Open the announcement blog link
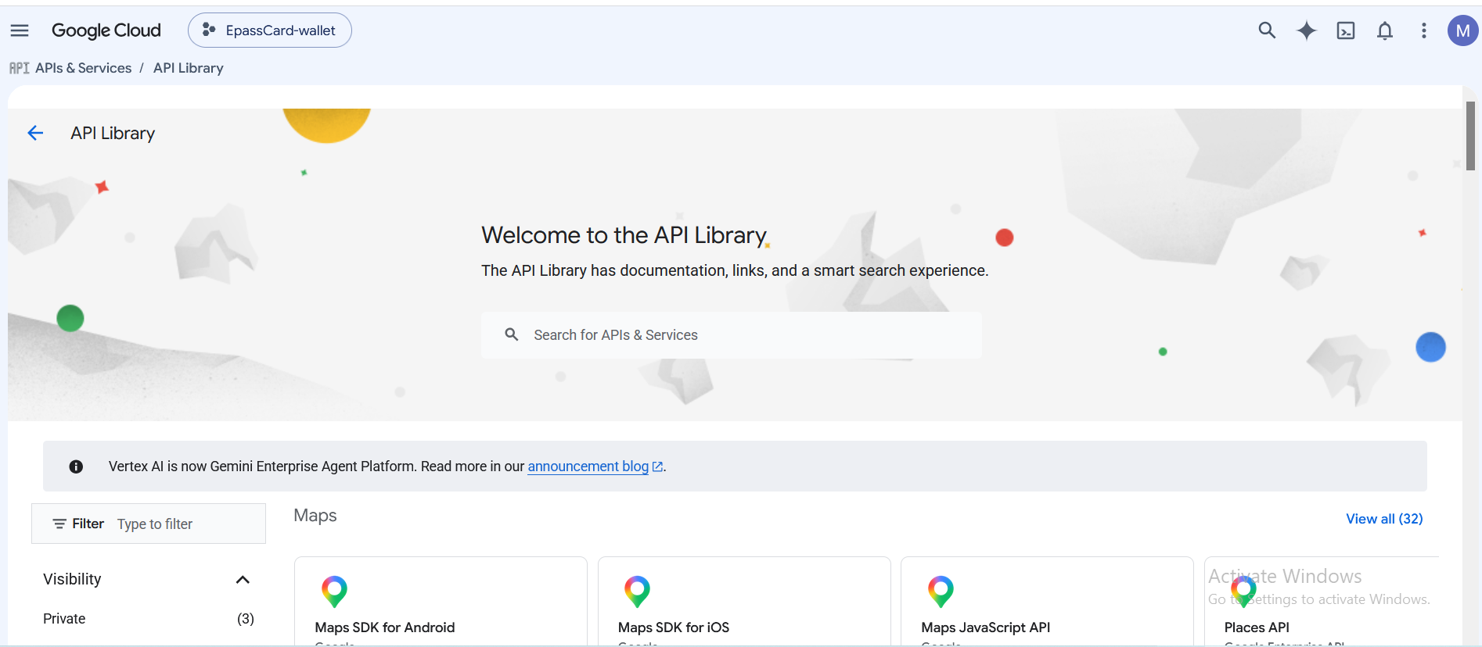The height and width of the screenshot is (647, 1482). tap(595, 466)
